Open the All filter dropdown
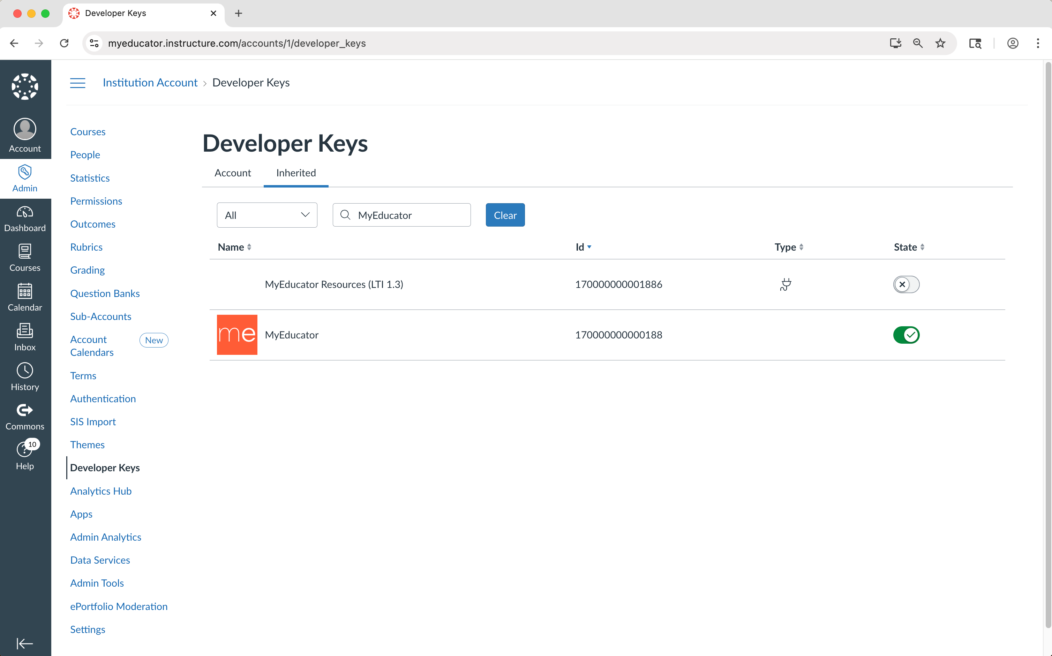This screenshot has width=1052, height=656. pos(267,215)
